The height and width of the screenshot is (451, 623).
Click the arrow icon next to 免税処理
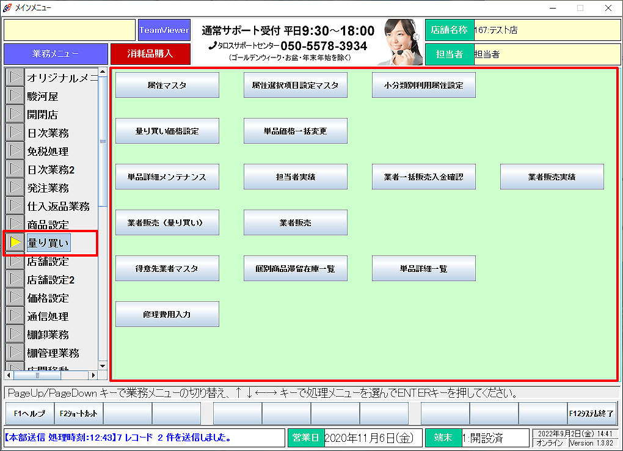(15, 151)
